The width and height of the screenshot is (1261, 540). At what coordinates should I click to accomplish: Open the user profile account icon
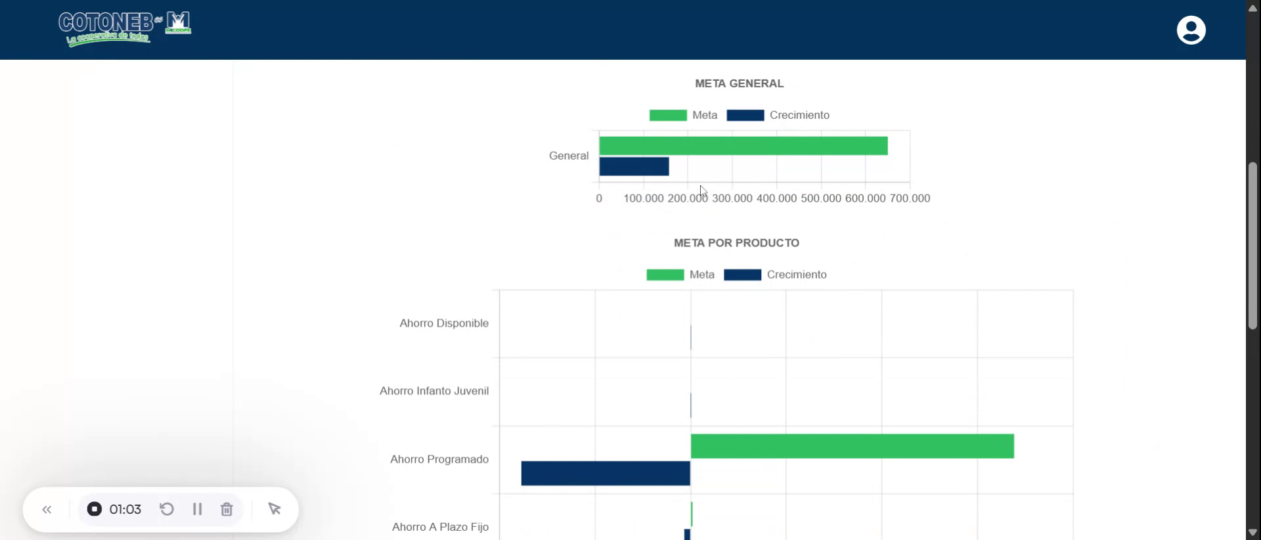pyautogui.click(x=1191, y=30)
